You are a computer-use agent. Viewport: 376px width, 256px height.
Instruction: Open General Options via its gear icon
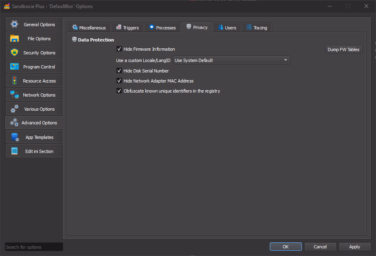point(14,24)
